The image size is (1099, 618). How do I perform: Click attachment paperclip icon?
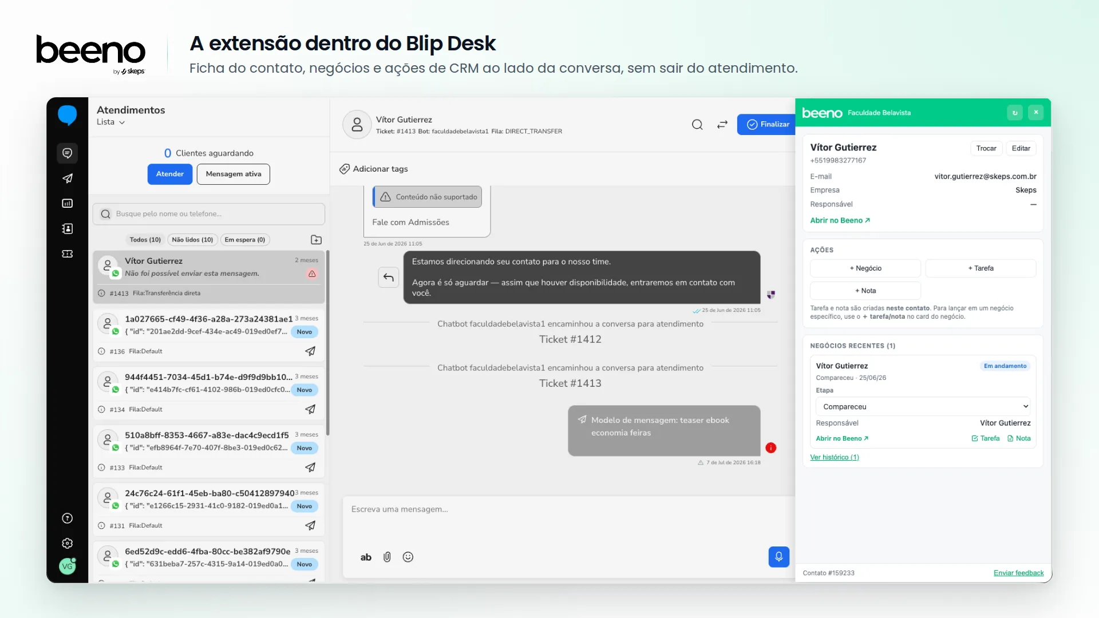click(x=387, y=557)
